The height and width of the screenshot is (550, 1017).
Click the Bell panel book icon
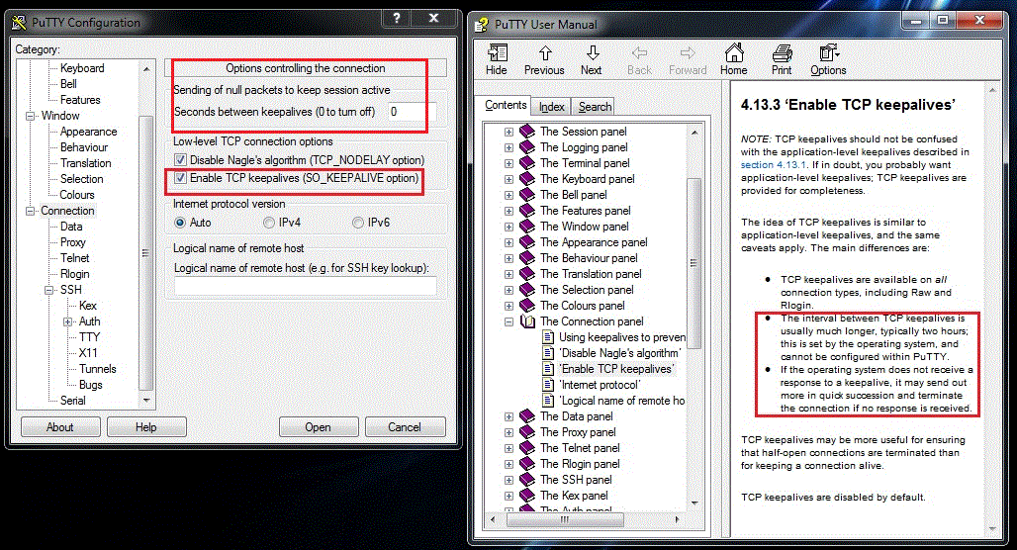point(527,195)
